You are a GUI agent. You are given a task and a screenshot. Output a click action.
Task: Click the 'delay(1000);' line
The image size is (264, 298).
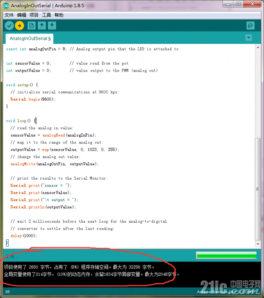(24, 236)
